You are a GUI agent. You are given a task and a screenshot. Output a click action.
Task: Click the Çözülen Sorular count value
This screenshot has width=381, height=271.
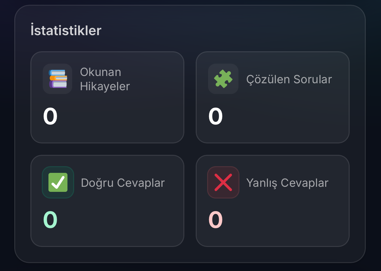215,117
